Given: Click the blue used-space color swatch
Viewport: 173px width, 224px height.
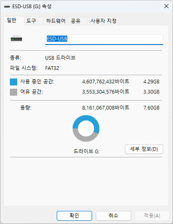Looking at the screenshot, I should coord(14,82).
